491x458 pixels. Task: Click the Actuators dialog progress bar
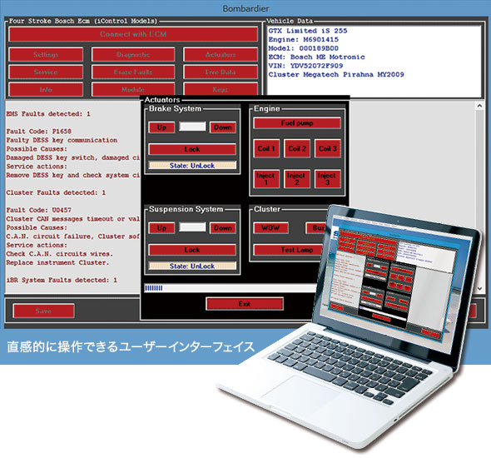[x=231, y=288]
